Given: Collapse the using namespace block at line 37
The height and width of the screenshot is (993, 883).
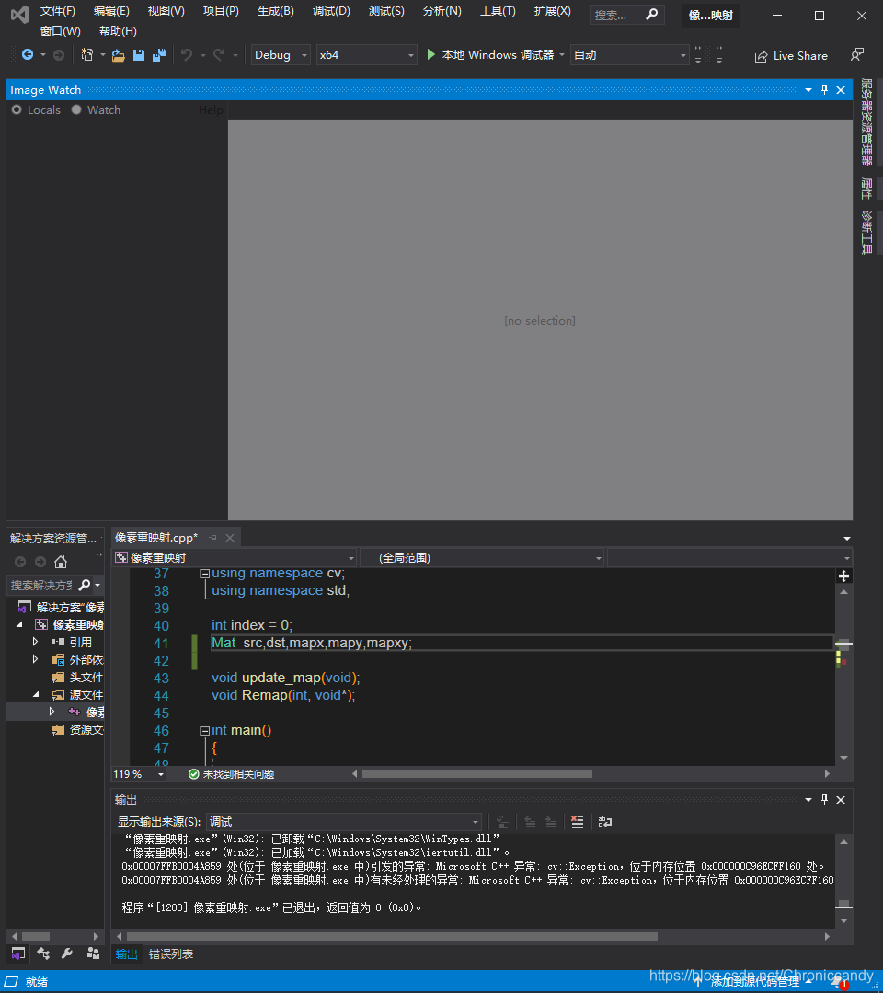Looking at the screenshot, I should (x=204, y=574).
